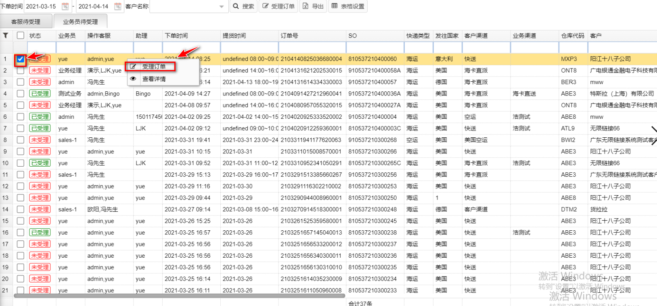Screen dimensions: 657x306
Task: Click the 业务员 column filter box
Action: tap(70, 48)
